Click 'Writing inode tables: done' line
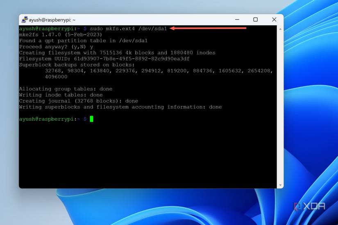Image resolution: width=338 pixels, height=225 pixels. [61, 95]
